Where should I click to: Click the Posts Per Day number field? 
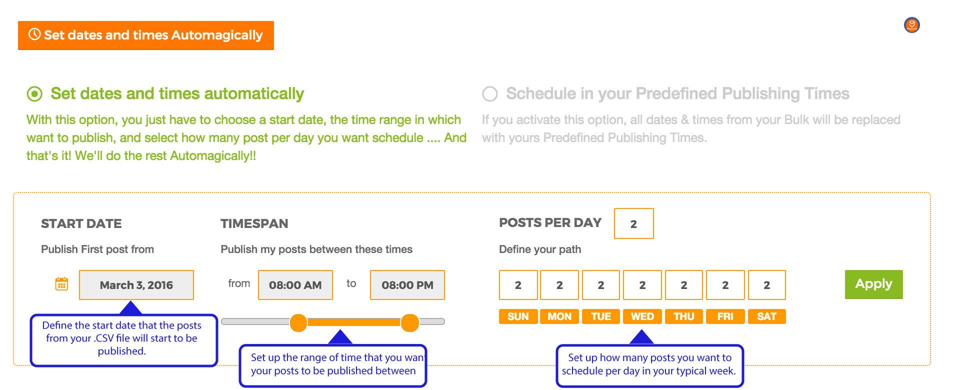633,223
